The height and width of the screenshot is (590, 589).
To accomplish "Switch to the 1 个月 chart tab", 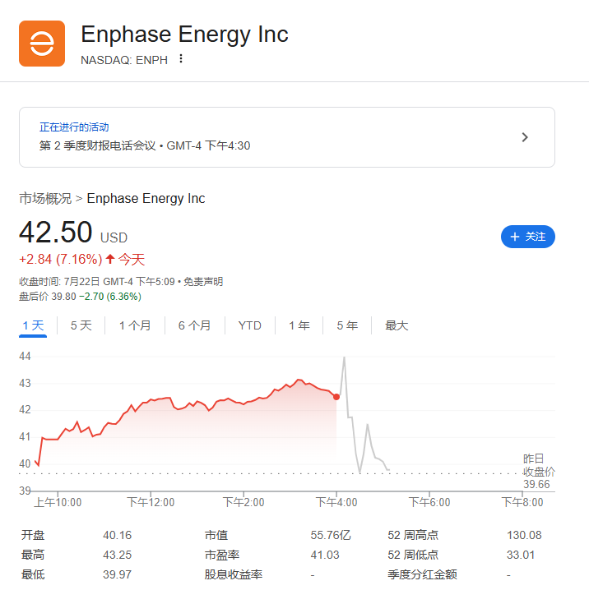I will (x=135, y=325).
